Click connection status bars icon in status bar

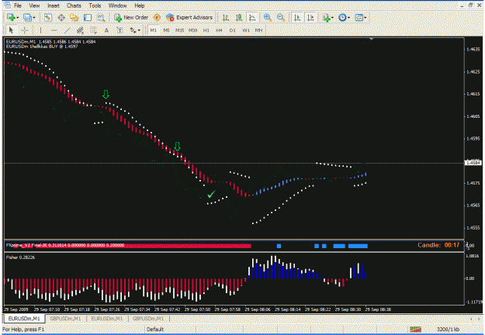tap(415, 329)
